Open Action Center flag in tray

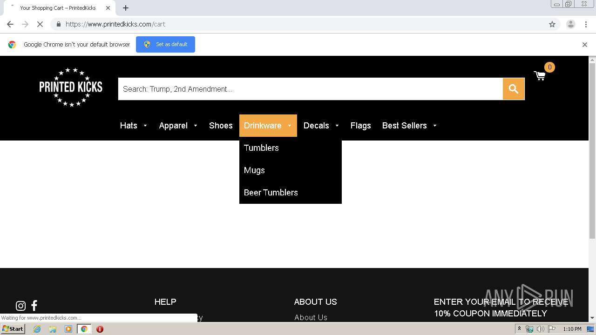pyautogui.click(x=552, y=329)
